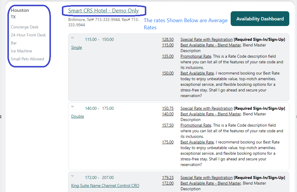The image size is (297, 192).
Task: Click the average rates notice text
Action: (x=185, y=24)
